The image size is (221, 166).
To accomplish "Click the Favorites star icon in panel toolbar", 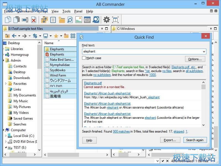I will coord(56,36).
